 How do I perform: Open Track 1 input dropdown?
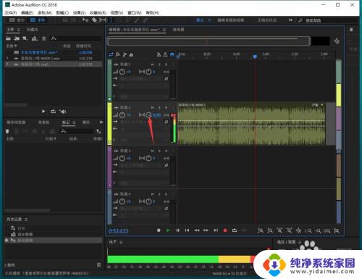click(x=141, y=79)
